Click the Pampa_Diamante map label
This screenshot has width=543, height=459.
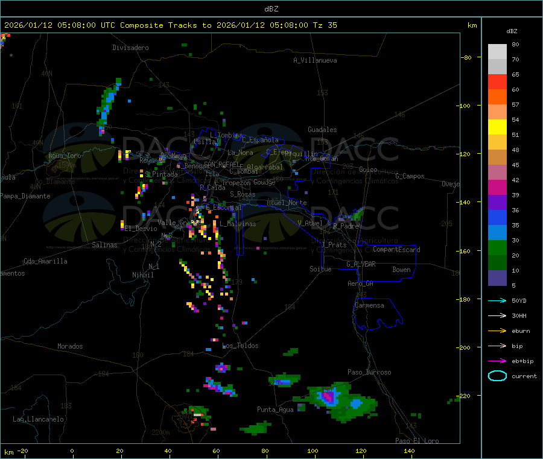click(25, 196)
